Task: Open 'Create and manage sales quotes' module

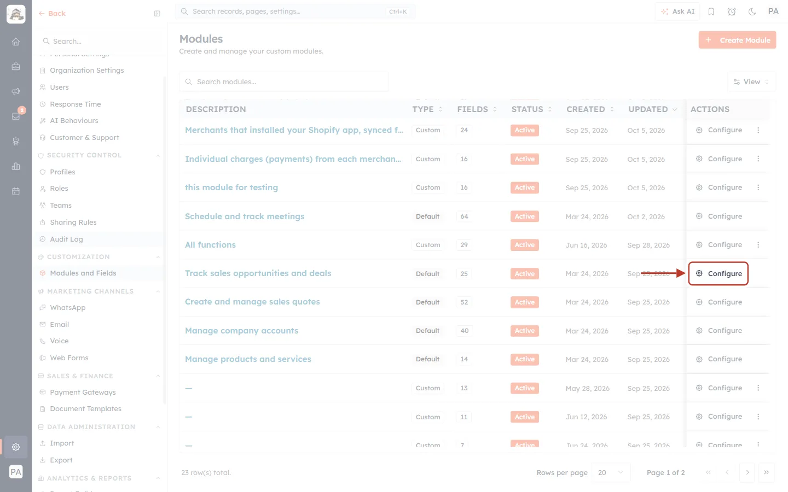Action: pos(252,302)
